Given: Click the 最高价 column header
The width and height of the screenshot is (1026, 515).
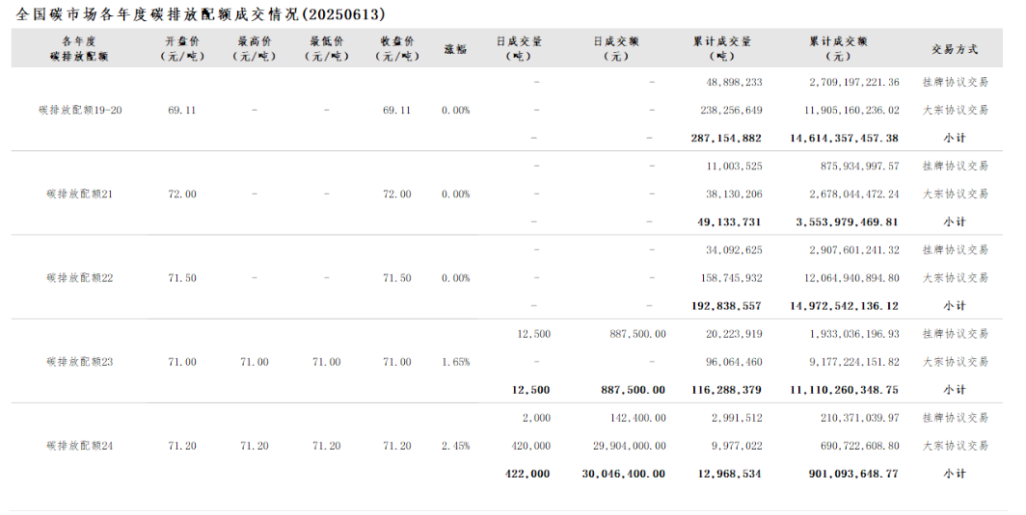Looking at the screenshot, I should (255, 49).
